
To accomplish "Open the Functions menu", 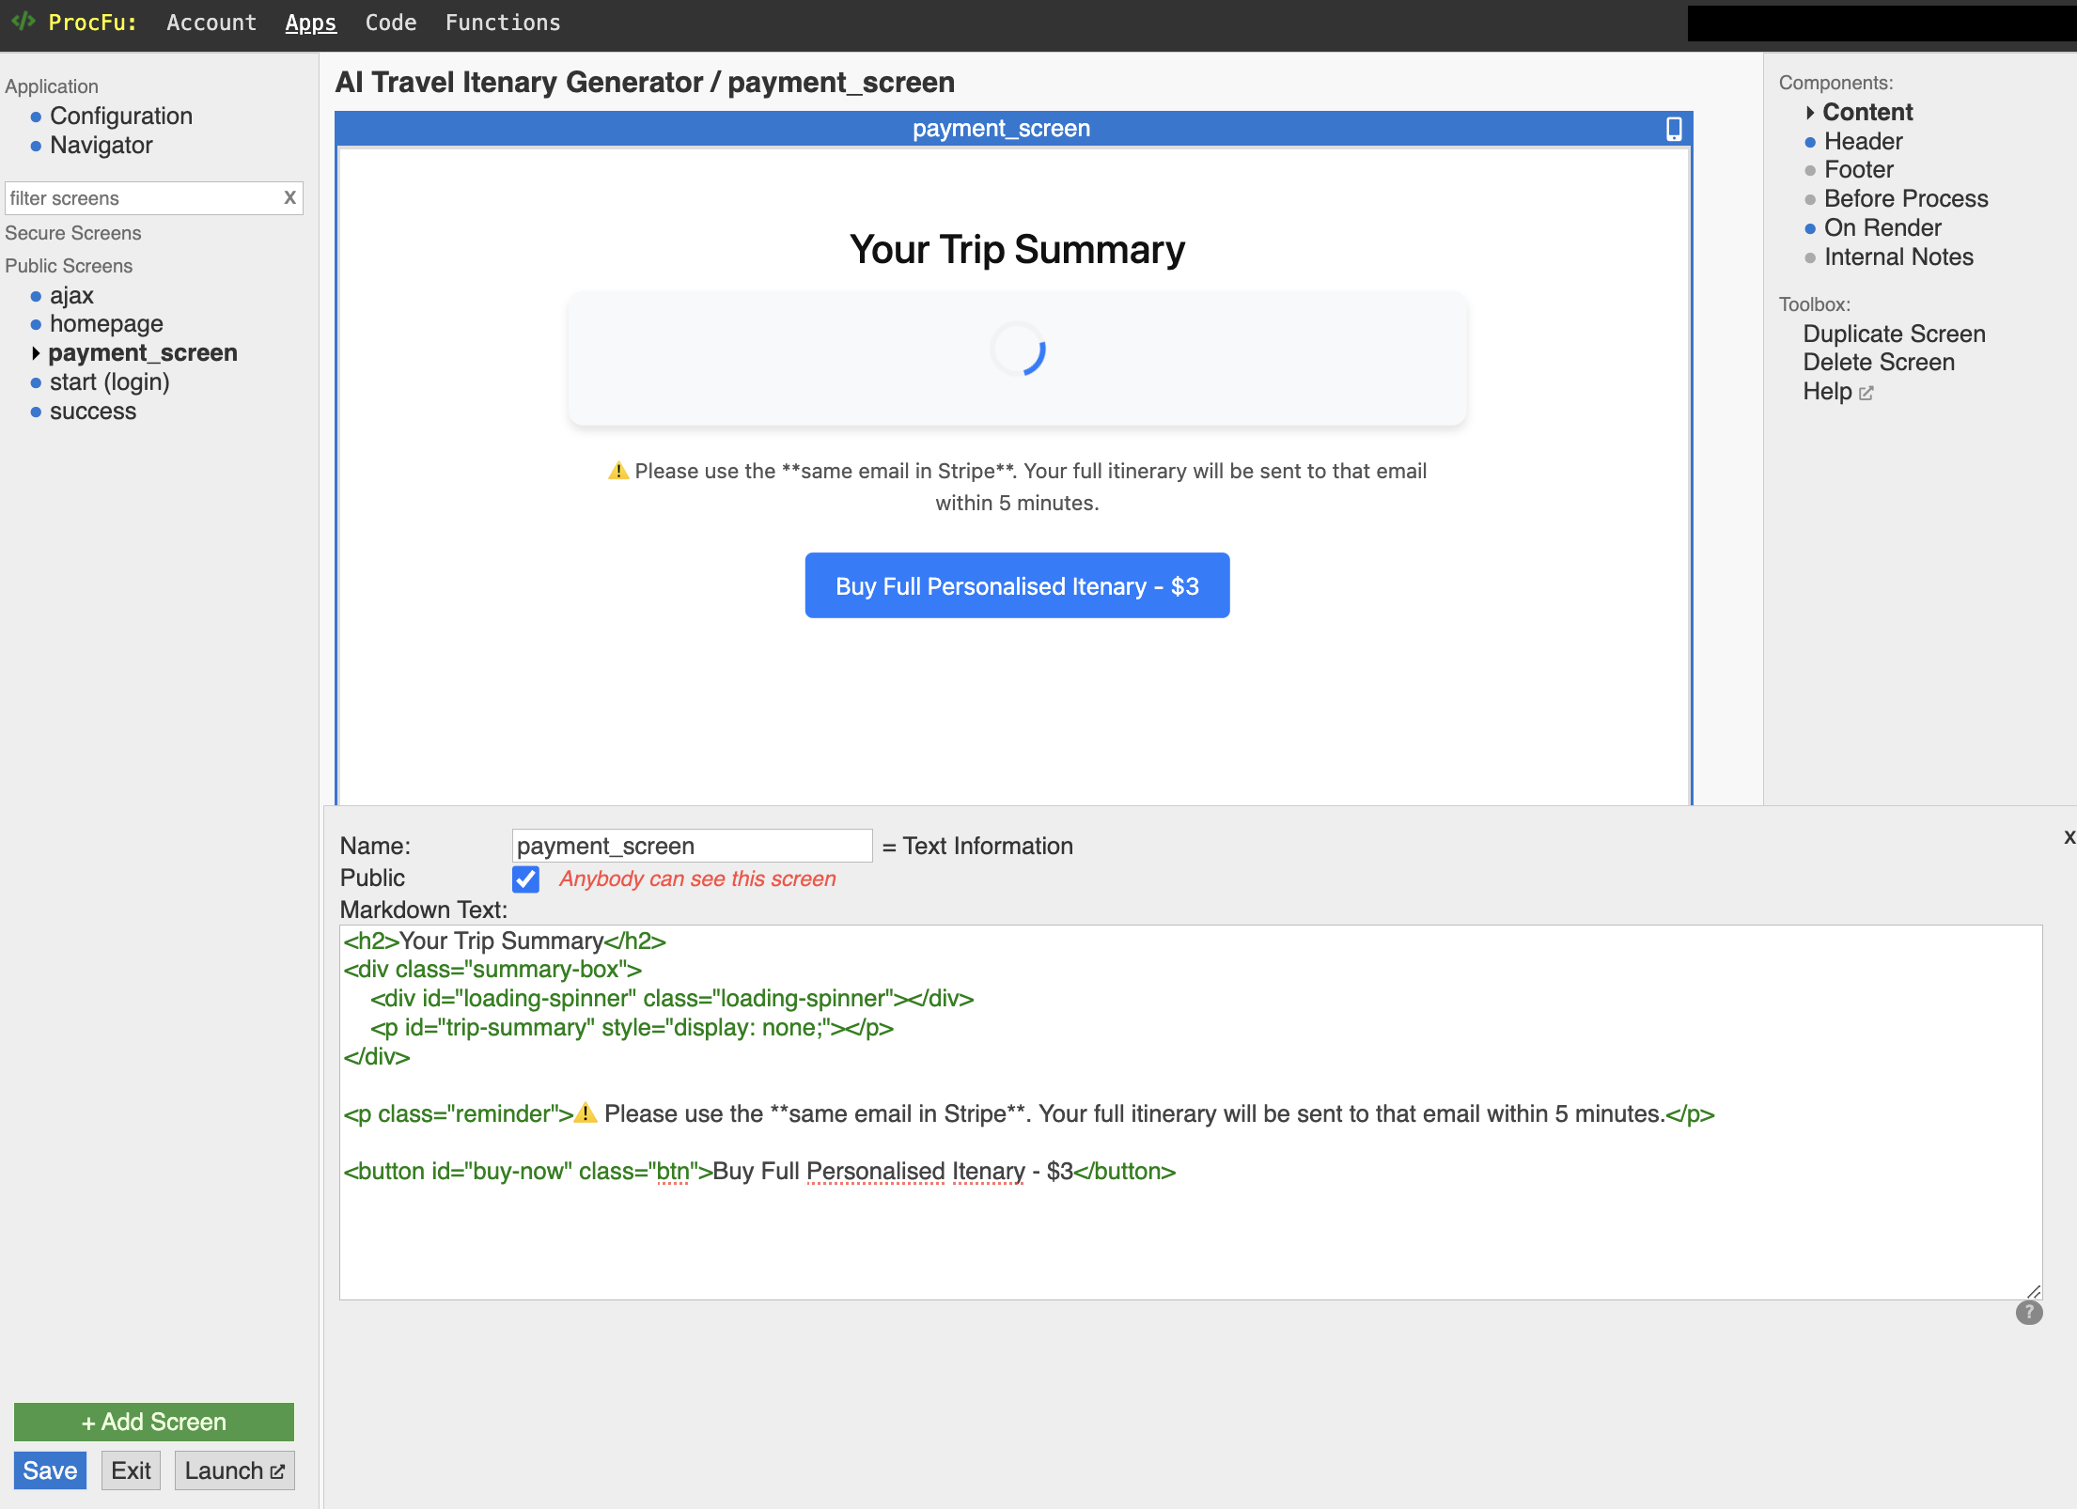I will point(503,23).
